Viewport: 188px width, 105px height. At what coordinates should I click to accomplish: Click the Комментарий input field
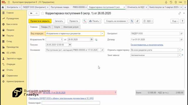point(71,103)
